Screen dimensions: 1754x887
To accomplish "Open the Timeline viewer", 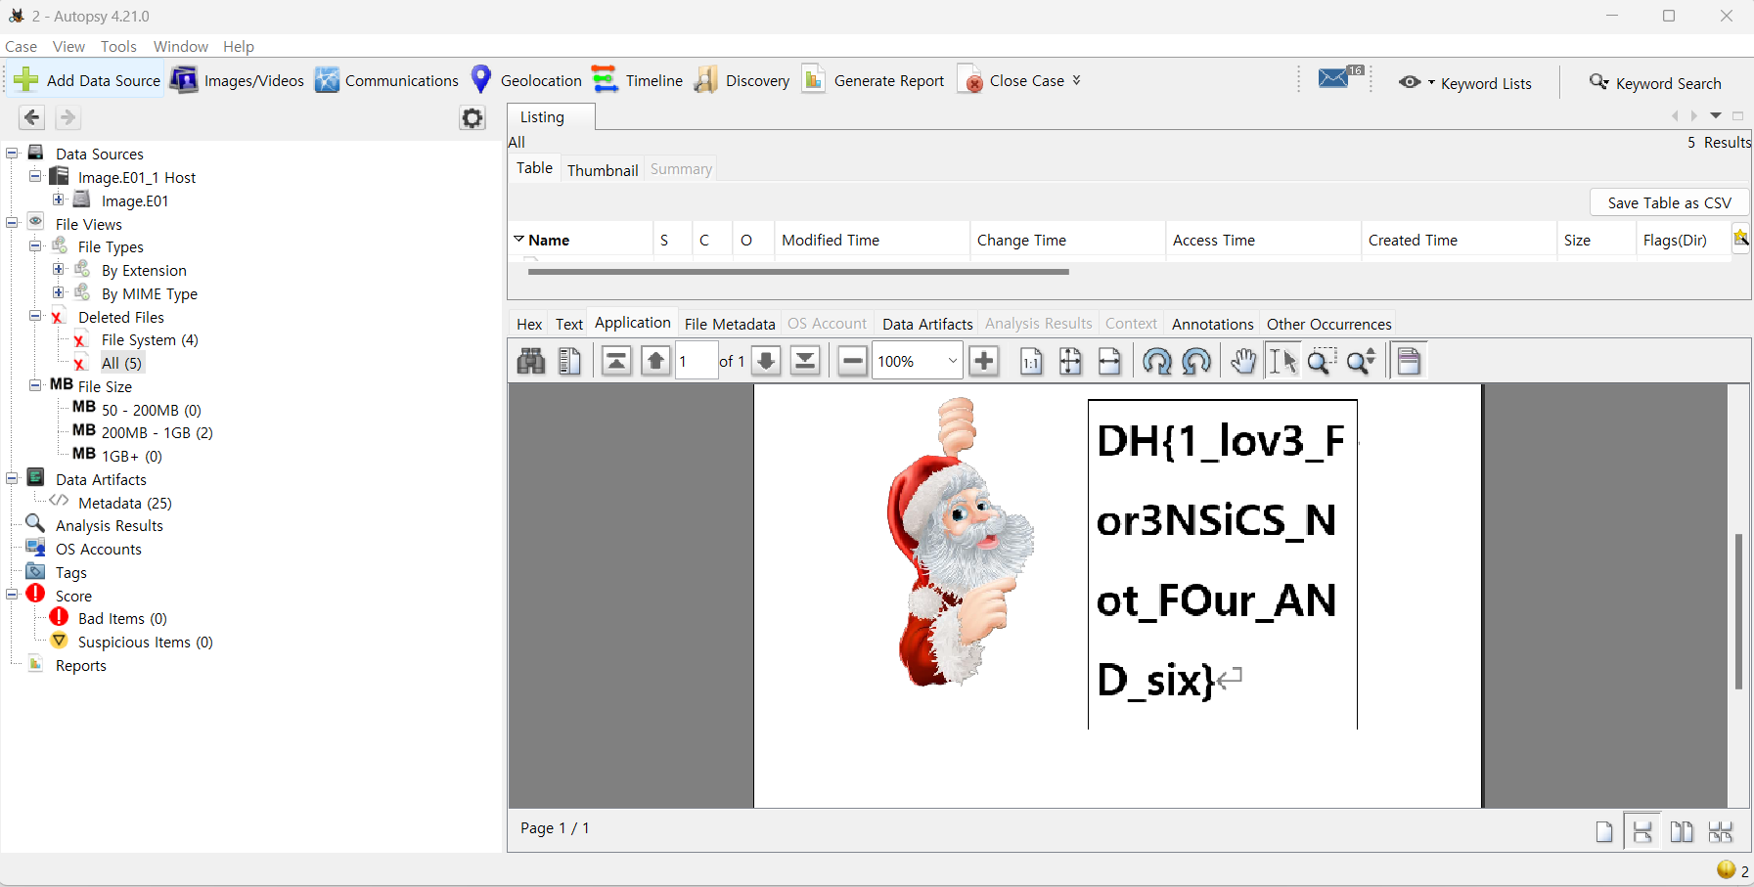I will click(x=638, y=80).
